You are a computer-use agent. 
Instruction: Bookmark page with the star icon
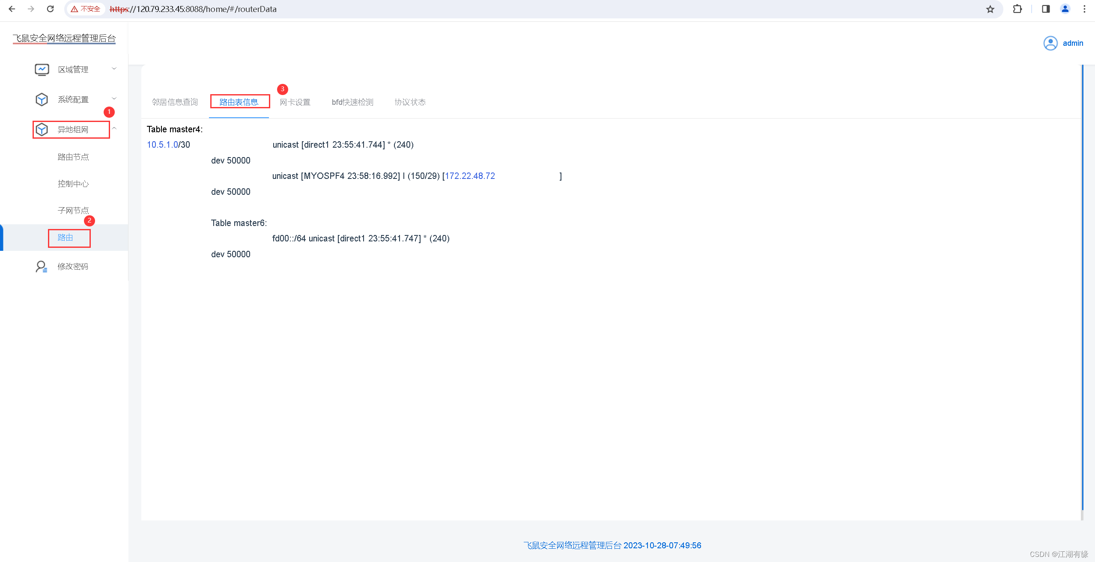click(990, 9)
